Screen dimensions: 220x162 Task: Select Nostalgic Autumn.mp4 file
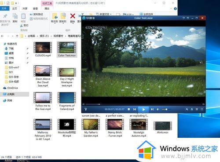coord(139,128)
